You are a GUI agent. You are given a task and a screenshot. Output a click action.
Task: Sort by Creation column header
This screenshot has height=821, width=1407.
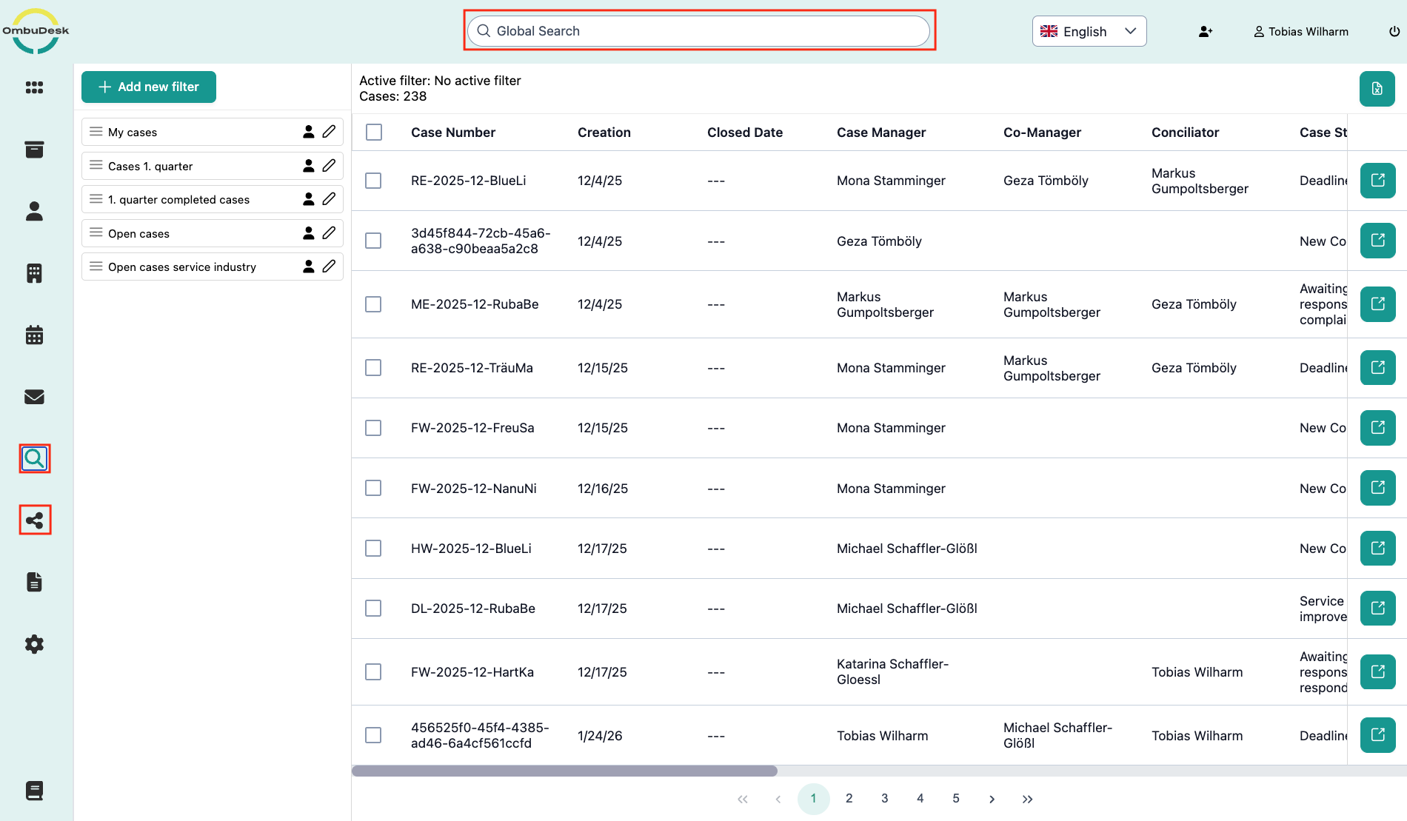pyautogui.click(x=604, y=133)
